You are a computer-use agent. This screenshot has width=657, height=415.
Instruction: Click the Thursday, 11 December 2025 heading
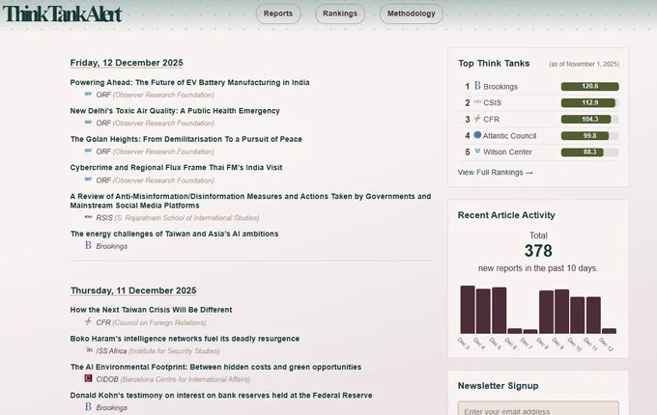click(133, 290)
